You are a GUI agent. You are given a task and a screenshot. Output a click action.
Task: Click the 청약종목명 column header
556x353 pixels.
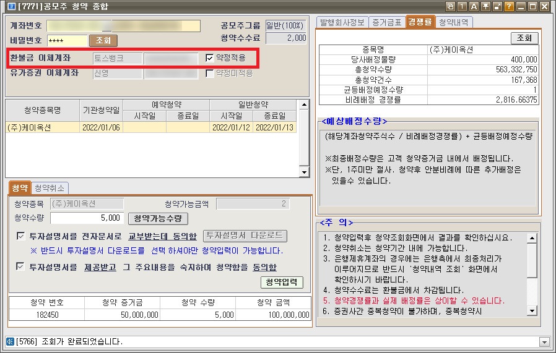[x=43, y=111]
